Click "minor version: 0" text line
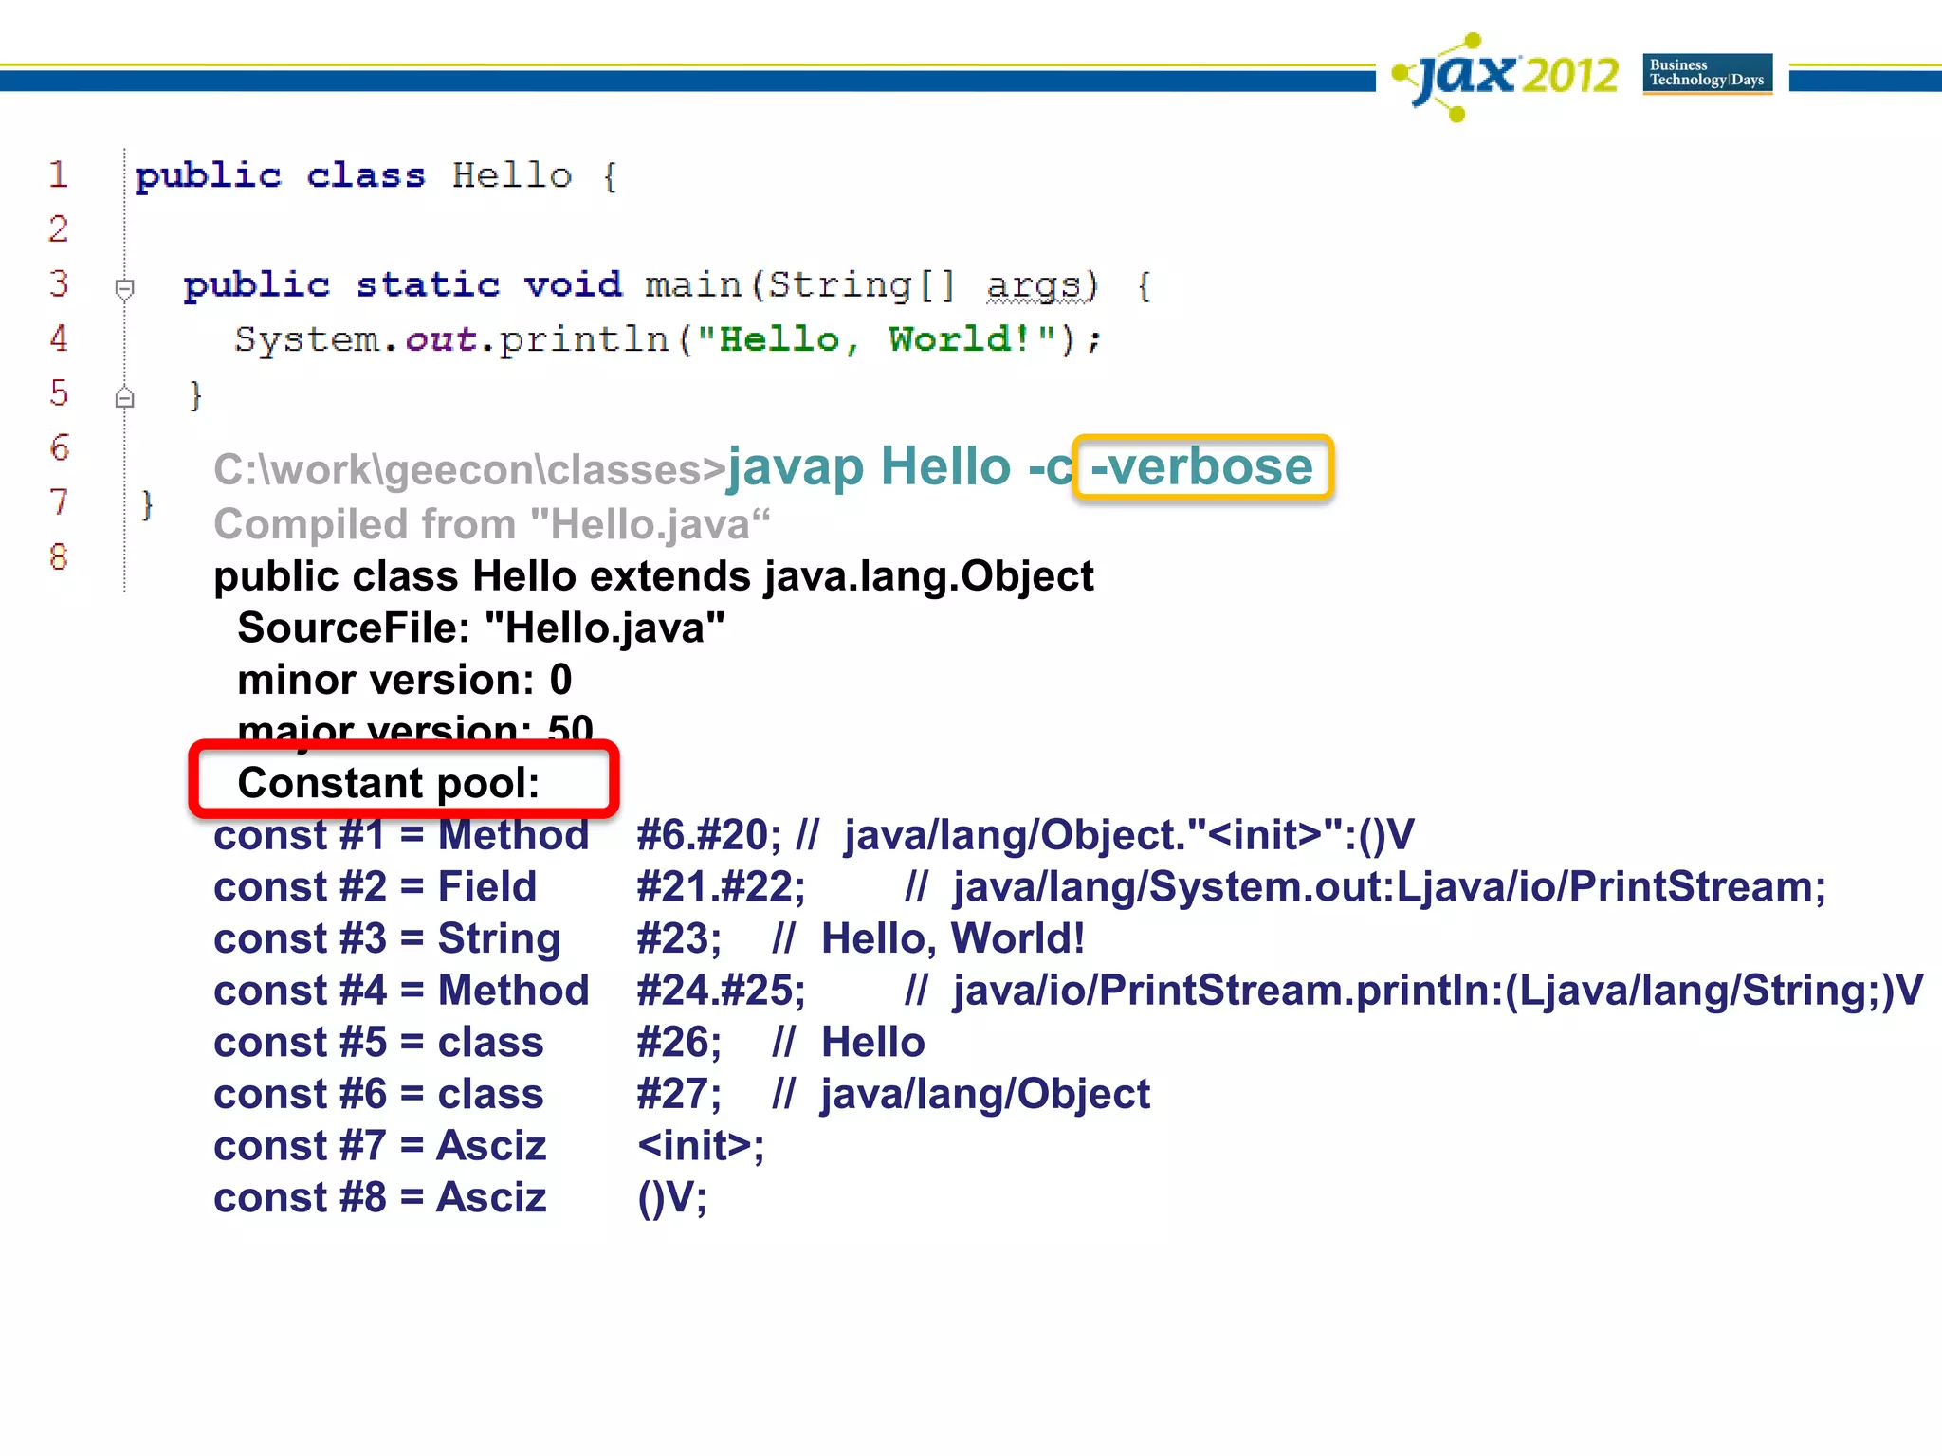 [x=404, y=680]
